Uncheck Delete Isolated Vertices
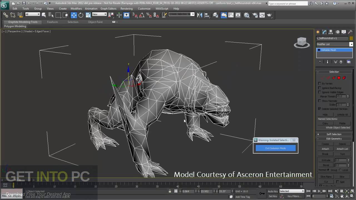 coord(320,109)
